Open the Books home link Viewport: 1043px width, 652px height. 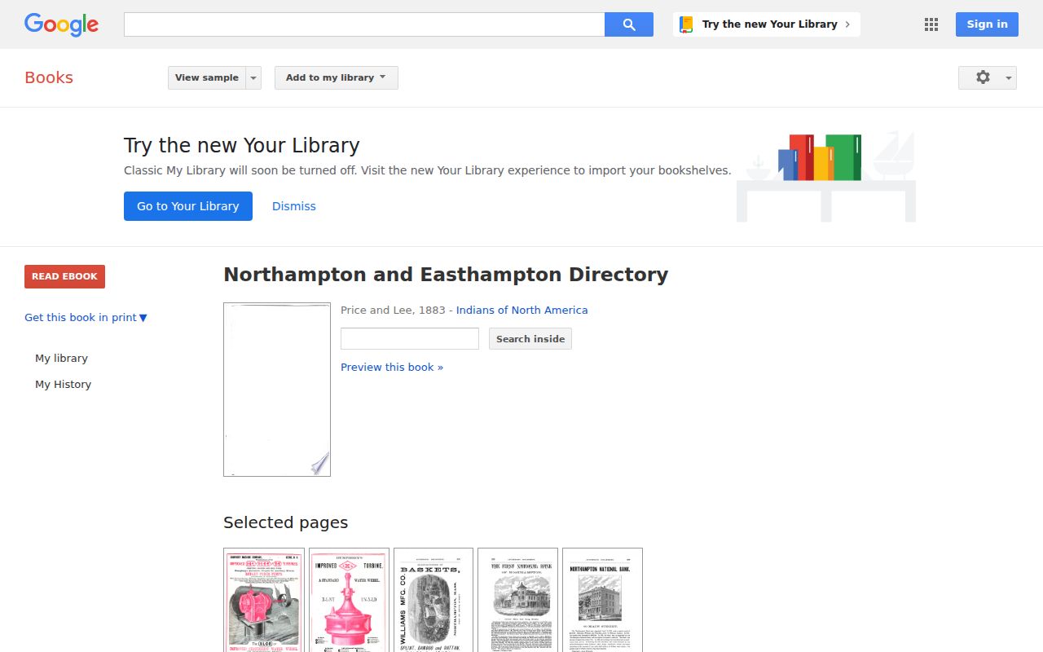[49, 77]
